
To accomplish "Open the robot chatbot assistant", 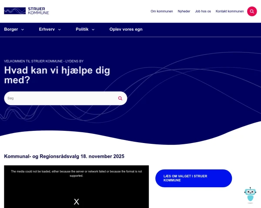I will click(250, 195).
